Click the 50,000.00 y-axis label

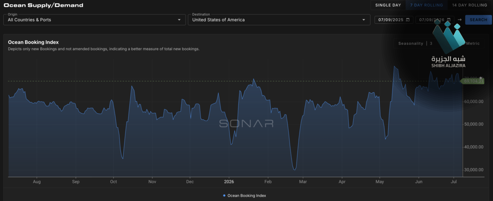pos(474,124)
